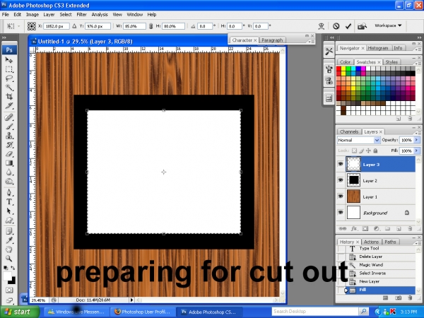Select the Crop tool

(9, 97)
